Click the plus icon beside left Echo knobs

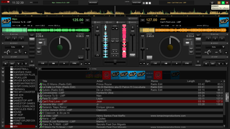click(25, 52)
